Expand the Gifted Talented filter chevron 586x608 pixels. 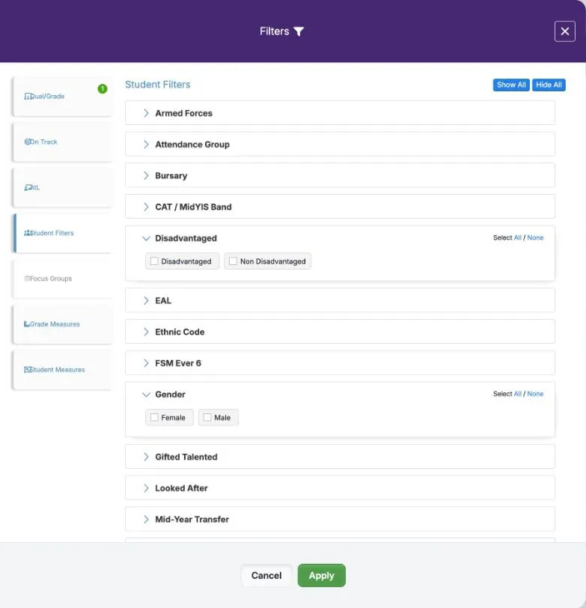click(x=146, y=457)
